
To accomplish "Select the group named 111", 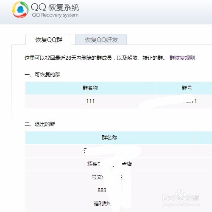I will click(90, 101).
